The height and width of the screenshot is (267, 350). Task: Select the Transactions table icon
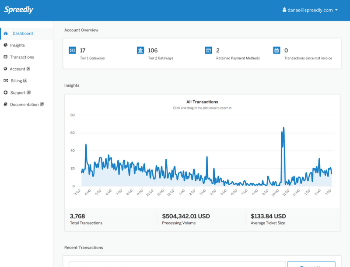pyautogui.click(x=7, y=57)
